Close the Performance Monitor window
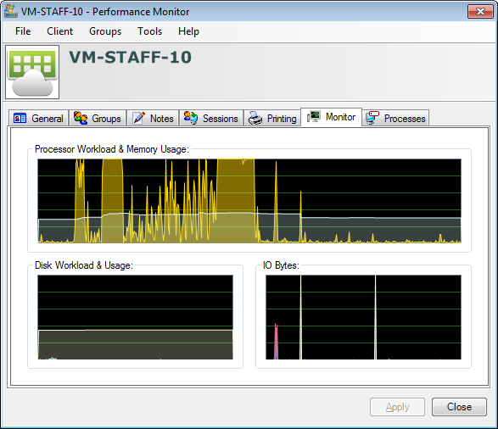The width and height of the screenshot is (498, 429). 480,11
